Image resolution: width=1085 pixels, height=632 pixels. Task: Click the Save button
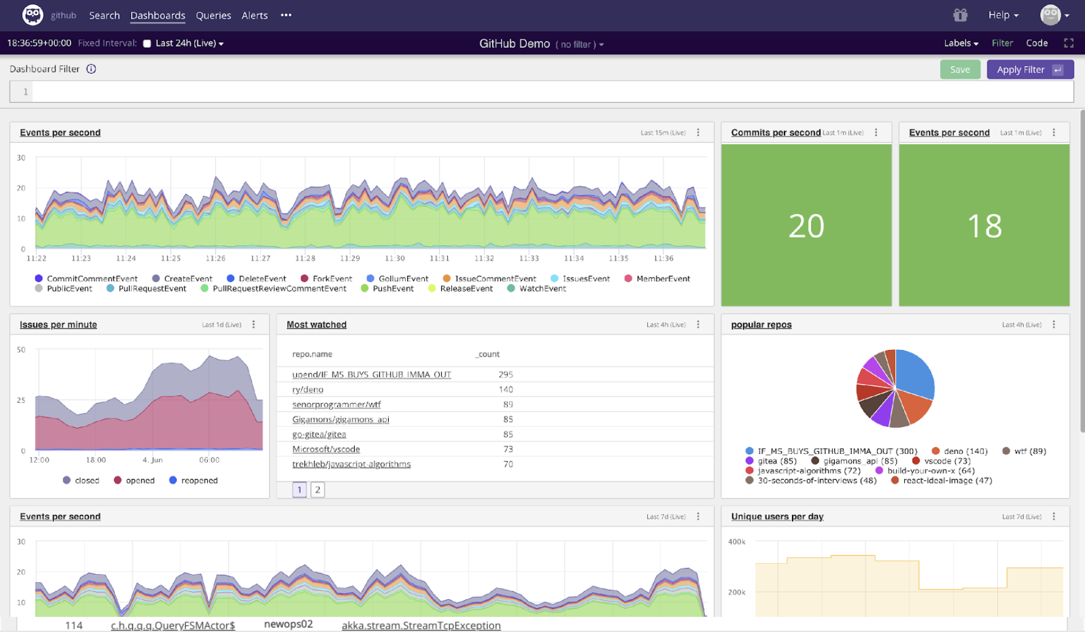(x=960, y=69)
